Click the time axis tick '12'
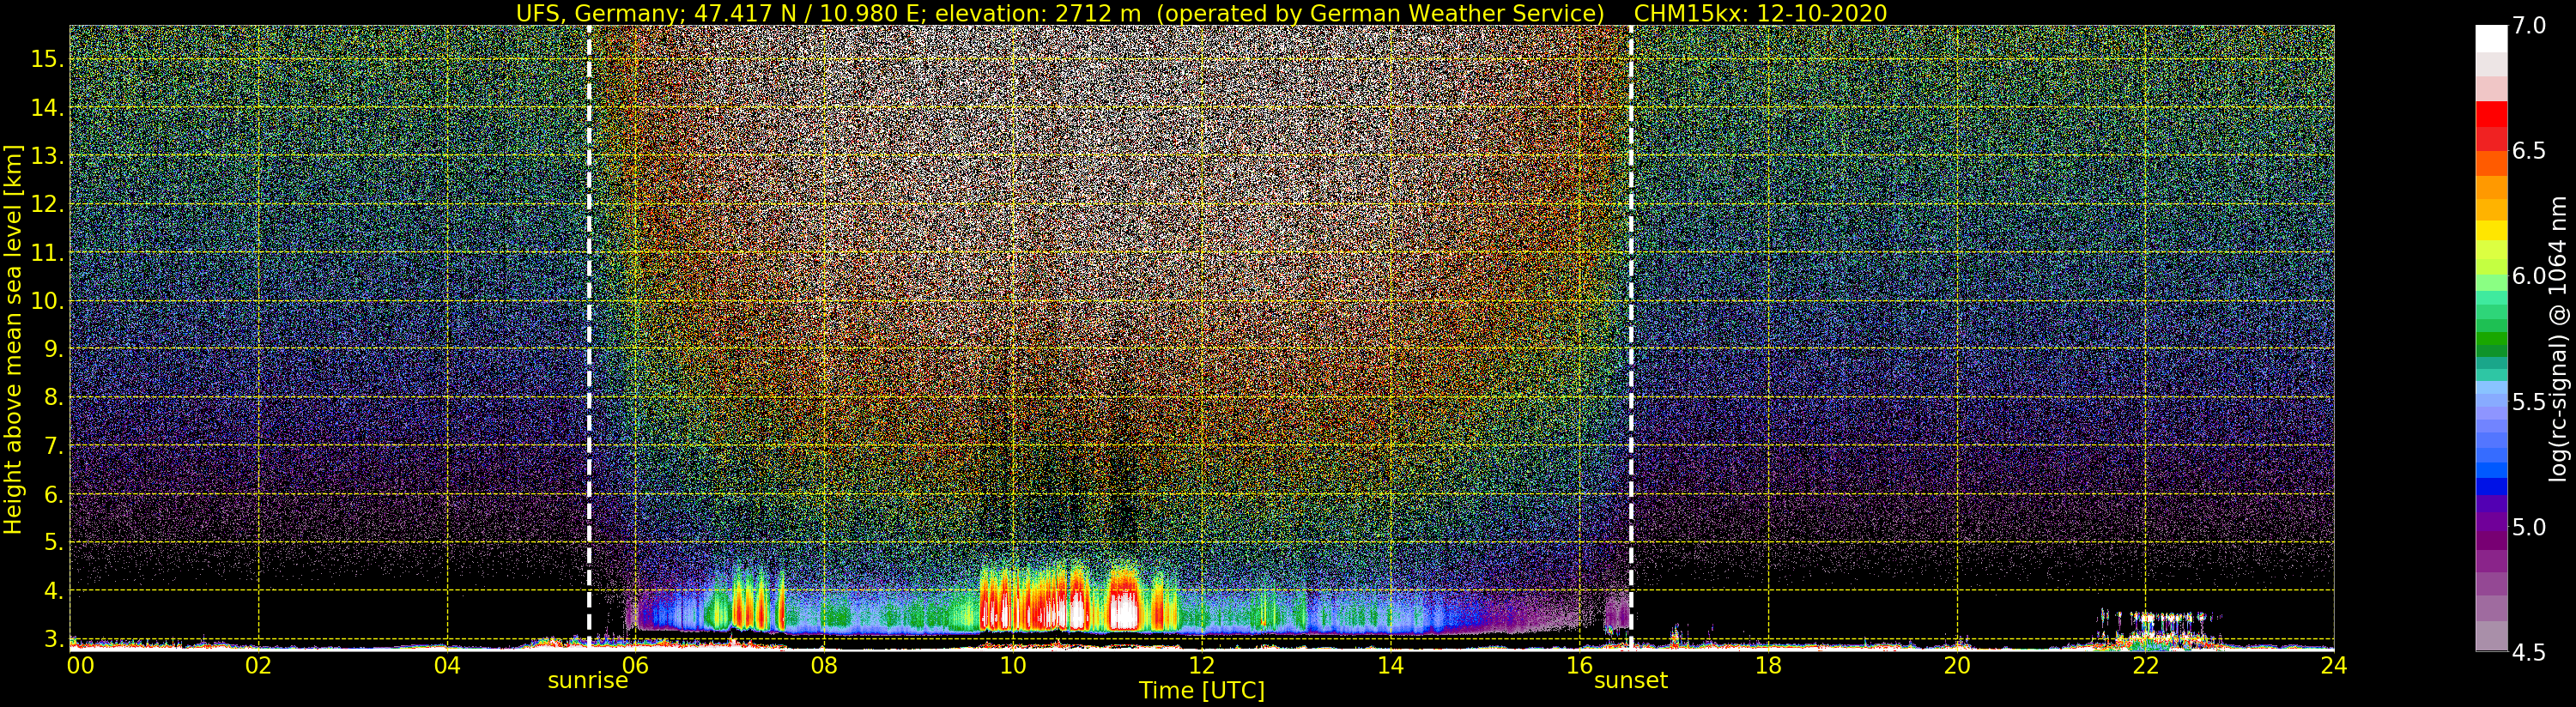2576x707 pixels. tap(1202, 665)
